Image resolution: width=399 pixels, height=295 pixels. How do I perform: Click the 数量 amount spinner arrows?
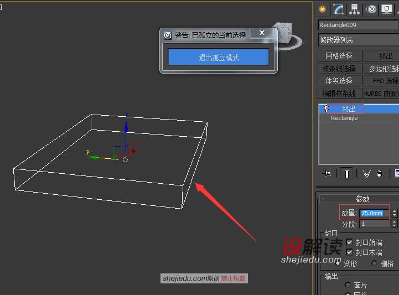click(394, 213)
